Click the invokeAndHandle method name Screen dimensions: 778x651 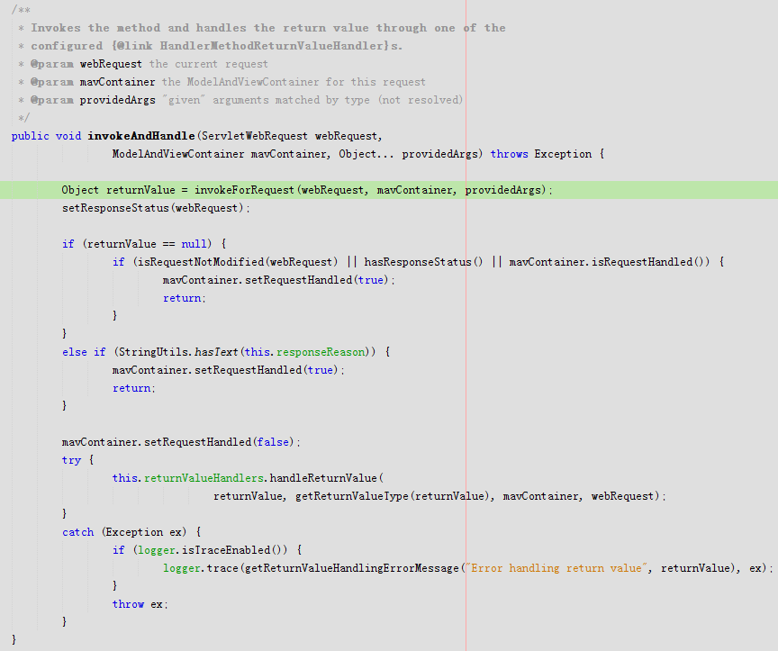pos(141,136)
